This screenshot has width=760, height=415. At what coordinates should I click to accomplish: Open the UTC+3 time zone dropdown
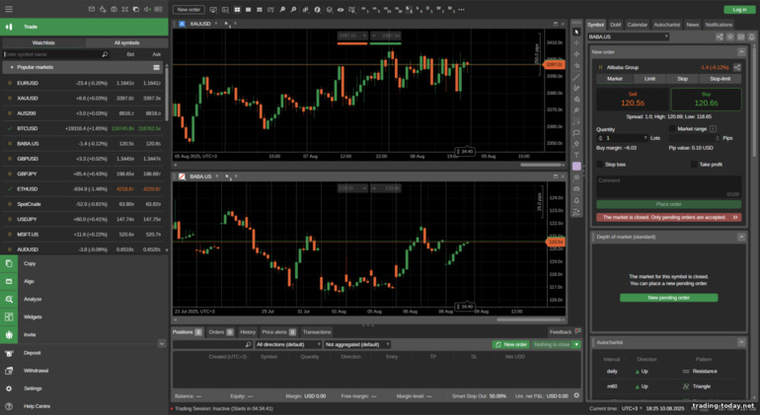[x=632, y=409]
